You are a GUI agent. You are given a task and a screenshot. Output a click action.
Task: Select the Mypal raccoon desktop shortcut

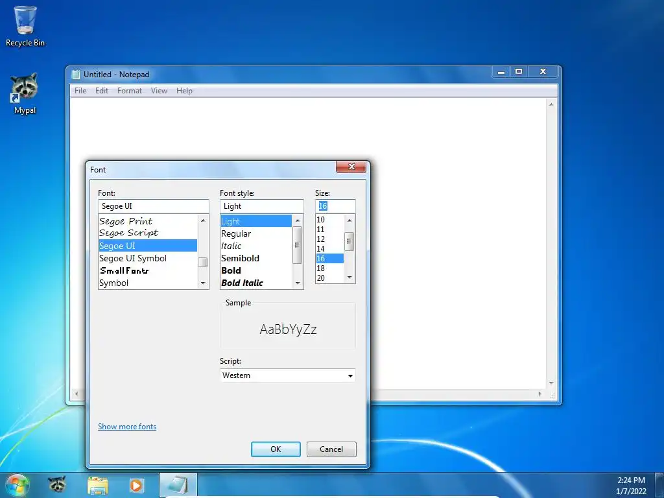coord(25,93)
